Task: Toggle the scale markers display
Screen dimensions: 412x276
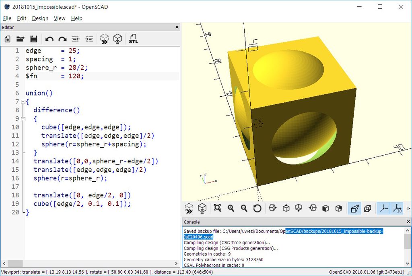Action: pyautogui.click(x=397, y=208)
